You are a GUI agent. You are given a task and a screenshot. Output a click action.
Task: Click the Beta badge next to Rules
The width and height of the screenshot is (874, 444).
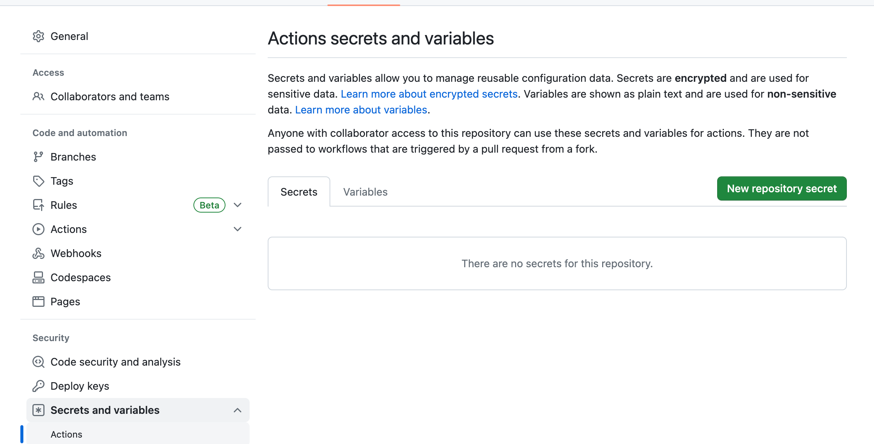pyautogui.click(x=209, y=205)
